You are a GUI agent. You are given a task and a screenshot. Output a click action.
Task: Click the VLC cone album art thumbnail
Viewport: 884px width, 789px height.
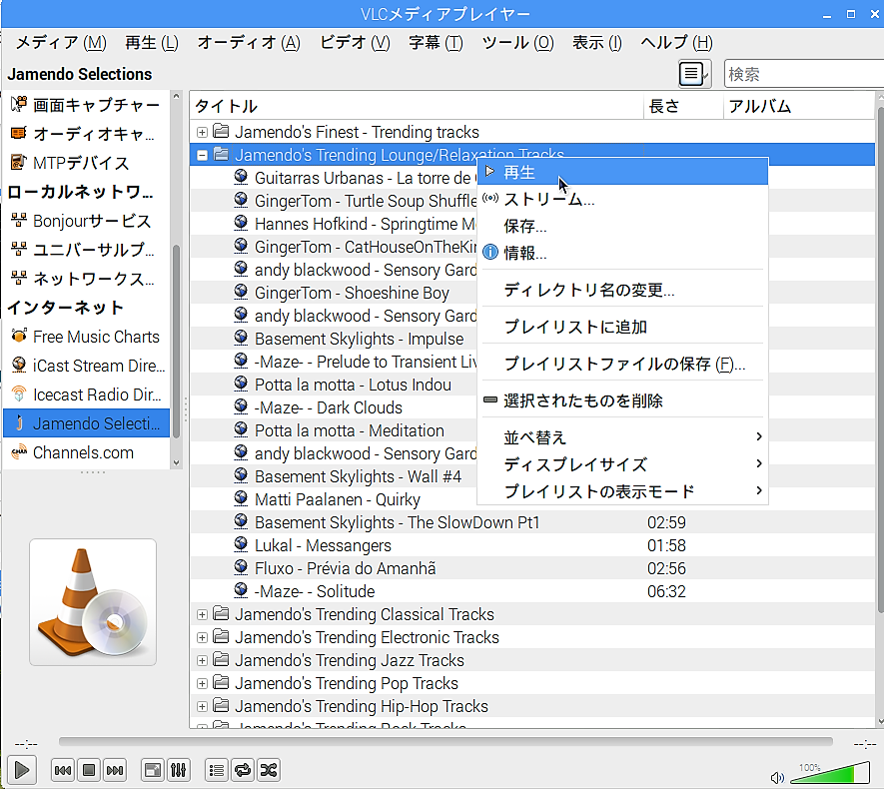[x=93, y=602]
